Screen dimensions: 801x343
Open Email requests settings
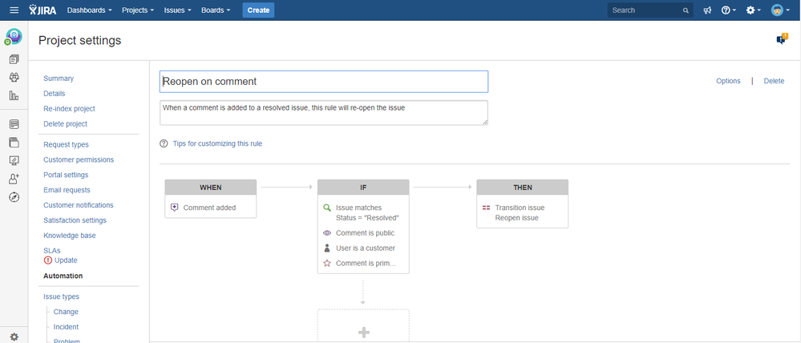click(67, 190)
